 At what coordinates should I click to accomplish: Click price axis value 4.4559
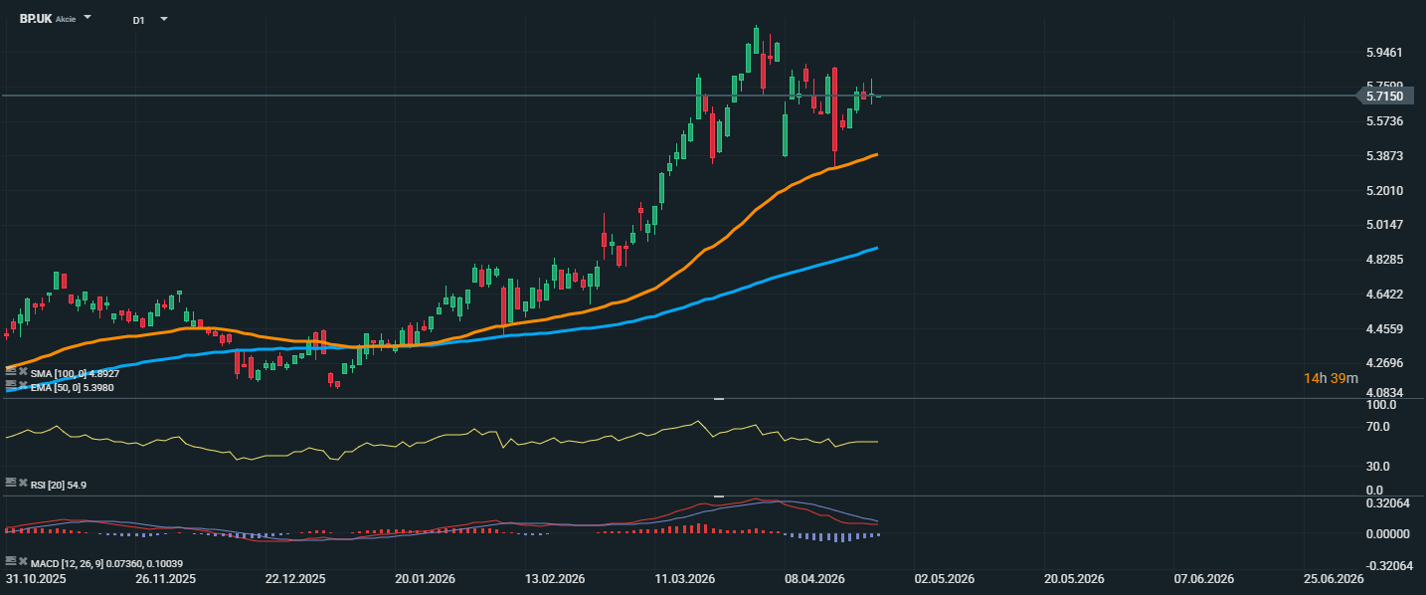pyautogui.click(x=1384, y=329)
